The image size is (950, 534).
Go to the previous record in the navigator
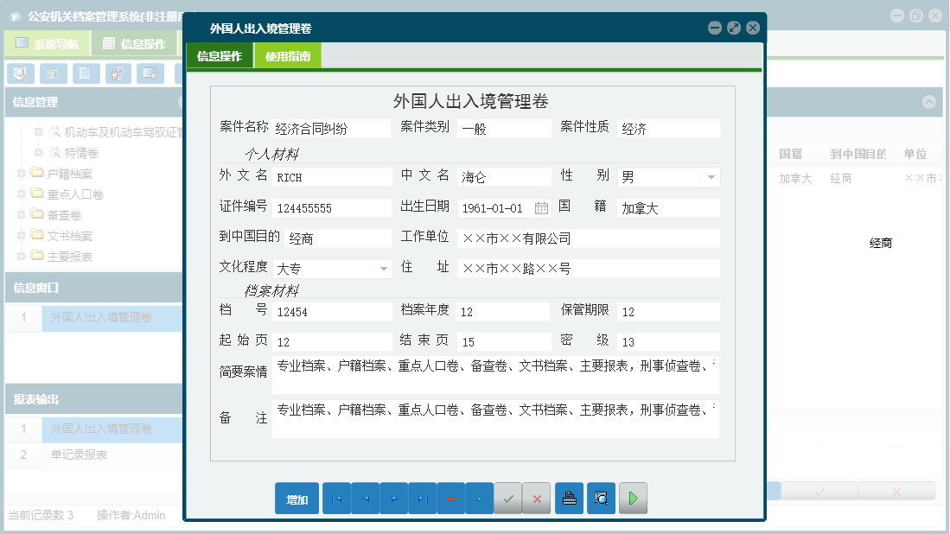click(x=366, y=499)
